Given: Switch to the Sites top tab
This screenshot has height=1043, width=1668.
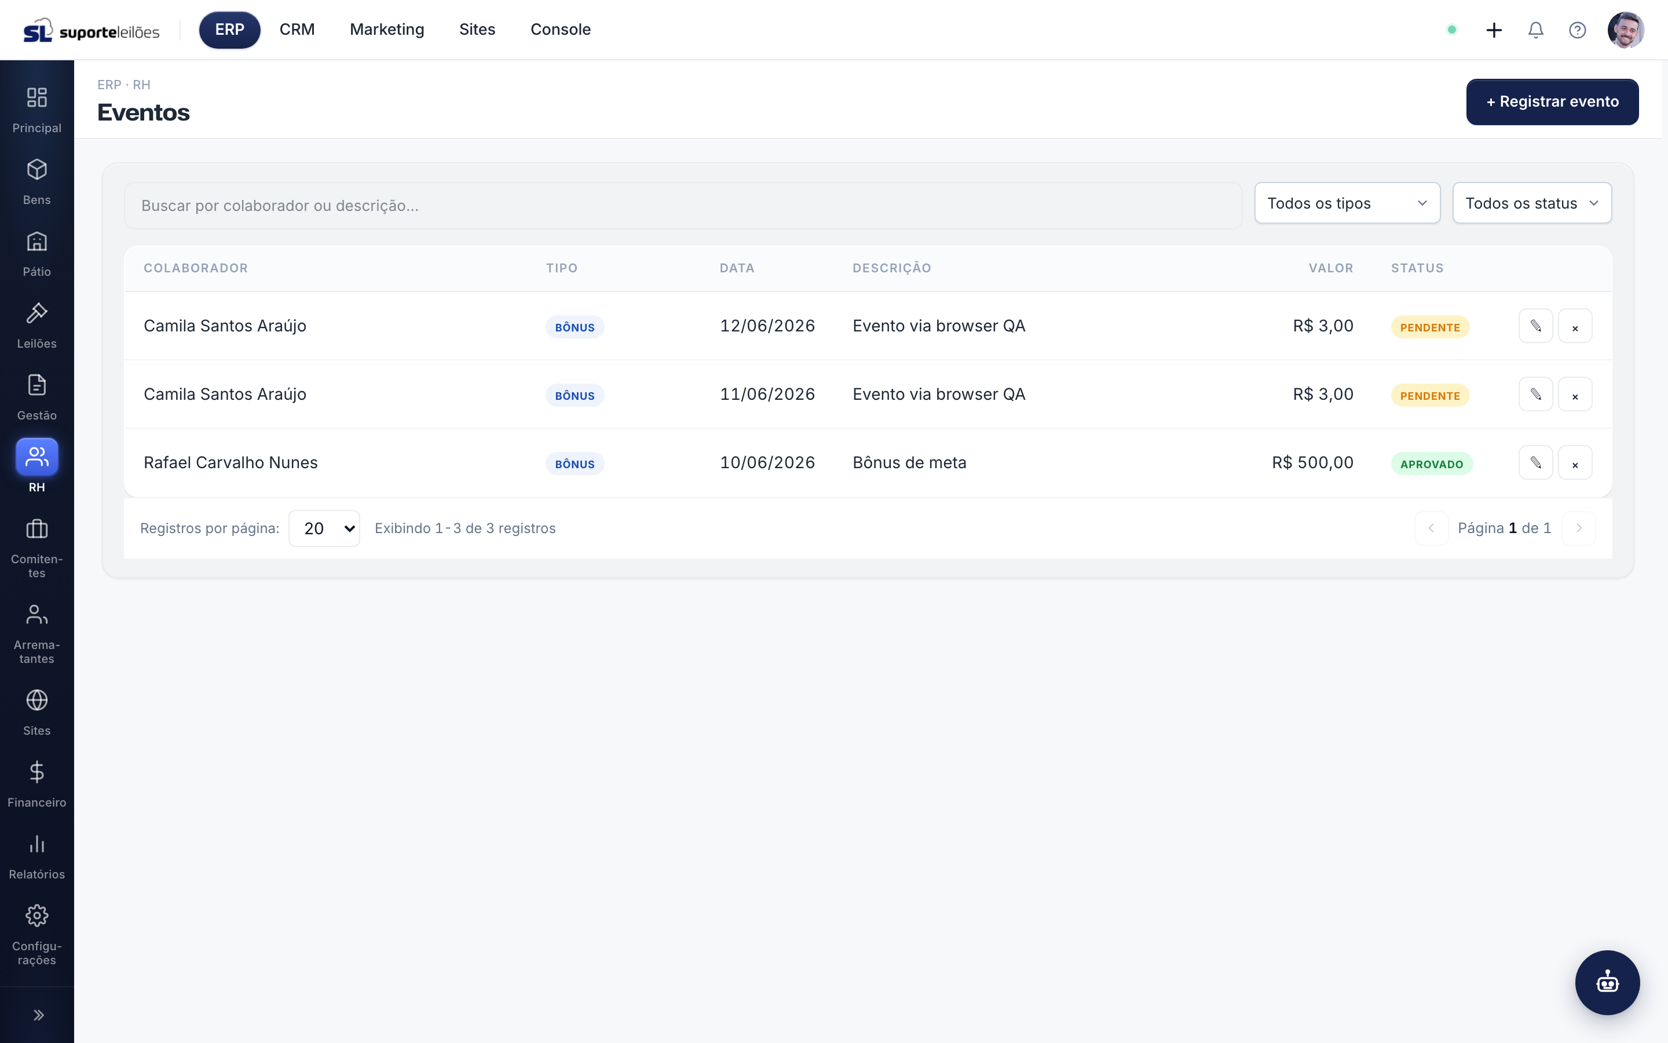Looking at the screenshot, I should pos(477,30).
